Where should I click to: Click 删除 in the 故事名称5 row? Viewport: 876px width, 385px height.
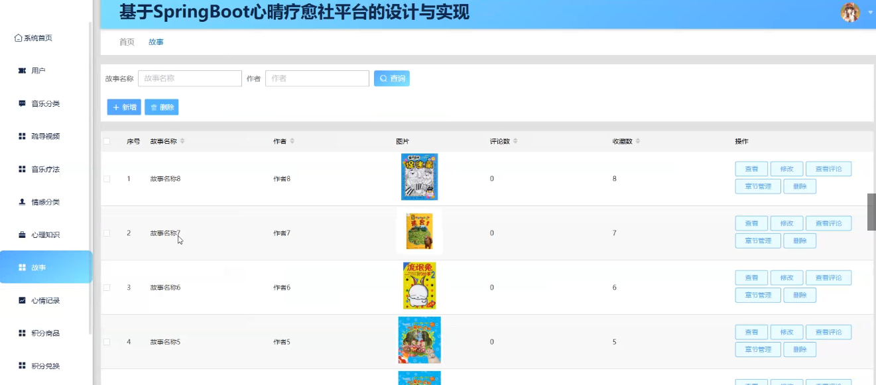[x=800, y=349]
